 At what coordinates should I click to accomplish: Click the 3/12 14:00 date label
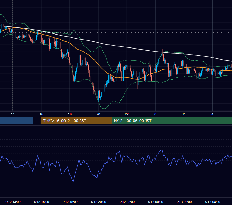(13, 202)
